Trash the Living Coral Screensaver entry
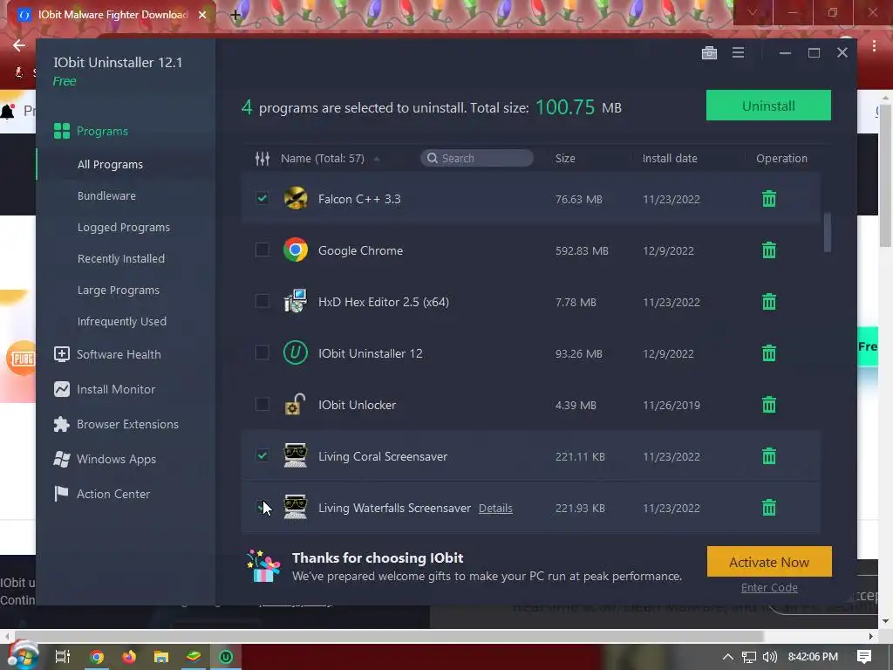The width and height of the screenshot is (893, 670). 769,456
